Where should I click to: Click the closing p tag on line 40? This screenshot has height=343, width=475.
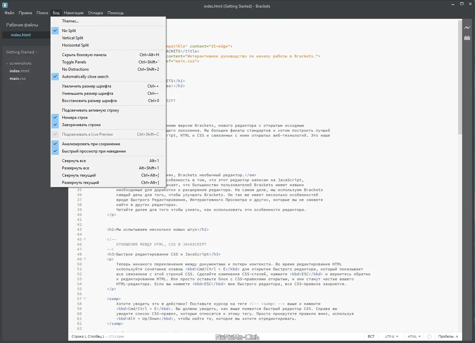(111, 215)
